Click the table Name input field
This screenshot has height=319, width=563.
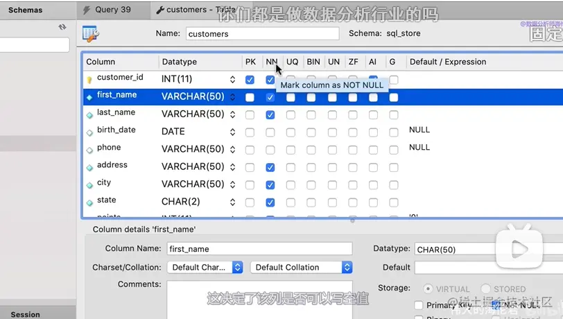click(263, 34)
